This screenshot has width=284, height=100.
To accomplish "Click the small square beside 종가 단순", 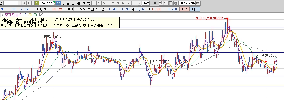I will [x=3, y=15].
